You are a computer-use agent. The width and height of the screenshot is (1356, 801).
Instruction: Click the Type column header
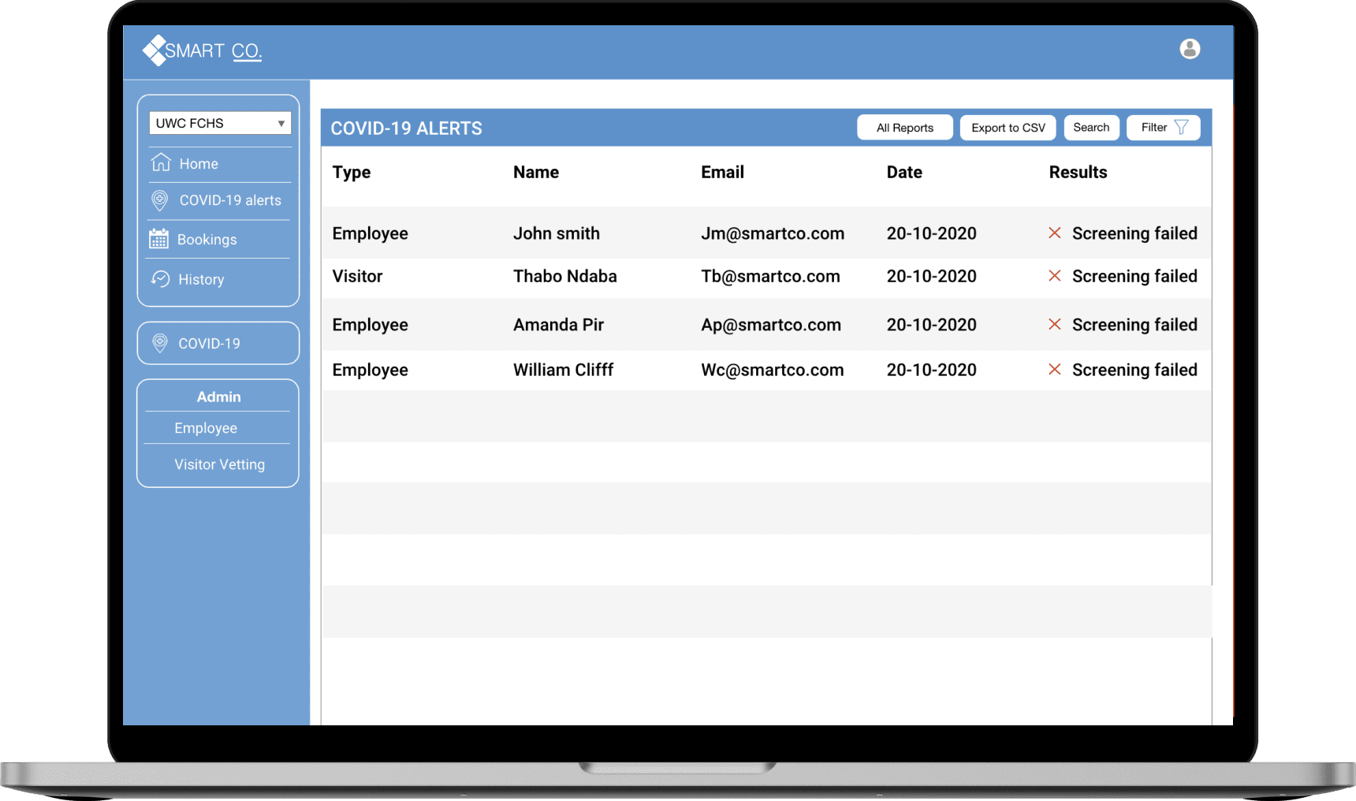pyautogui.click(x=352, y=173)
